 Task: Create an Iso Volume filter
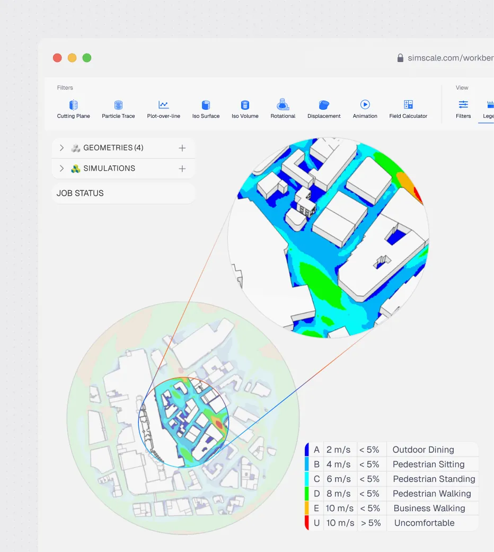245,109
